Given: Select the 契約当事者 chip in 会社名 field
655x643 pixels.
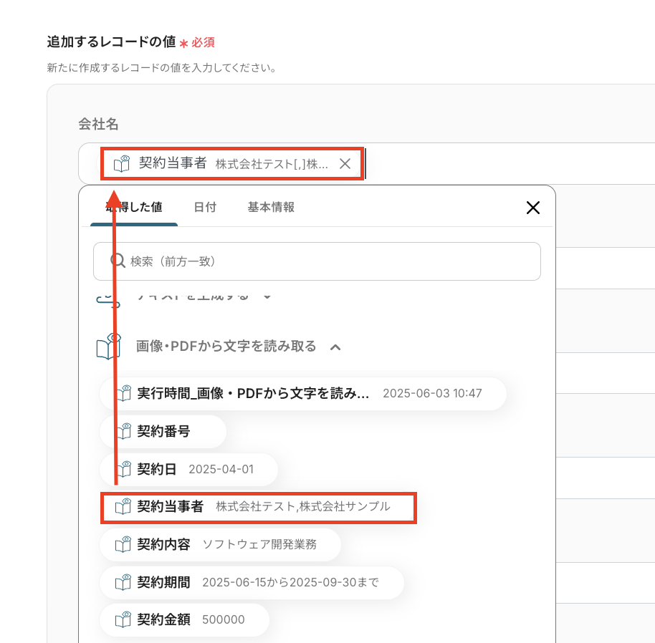Looking at the screenshot, I should click(222, 163).
